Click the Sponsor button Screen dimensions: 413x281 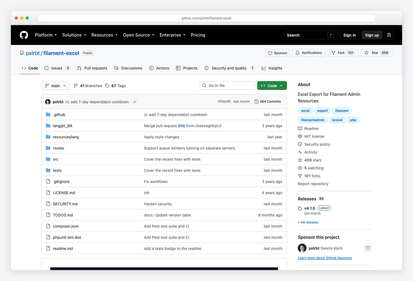pyautogui.click(x=277, y=53)
